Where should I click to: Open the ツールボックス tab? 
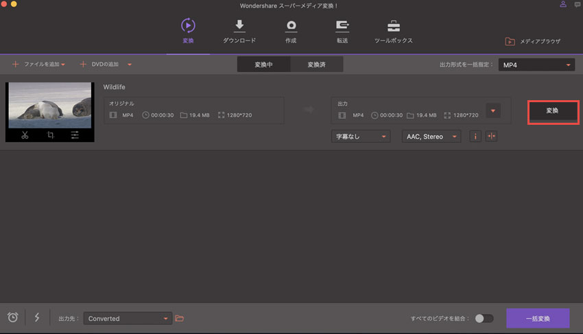click(x=394, y=32)
